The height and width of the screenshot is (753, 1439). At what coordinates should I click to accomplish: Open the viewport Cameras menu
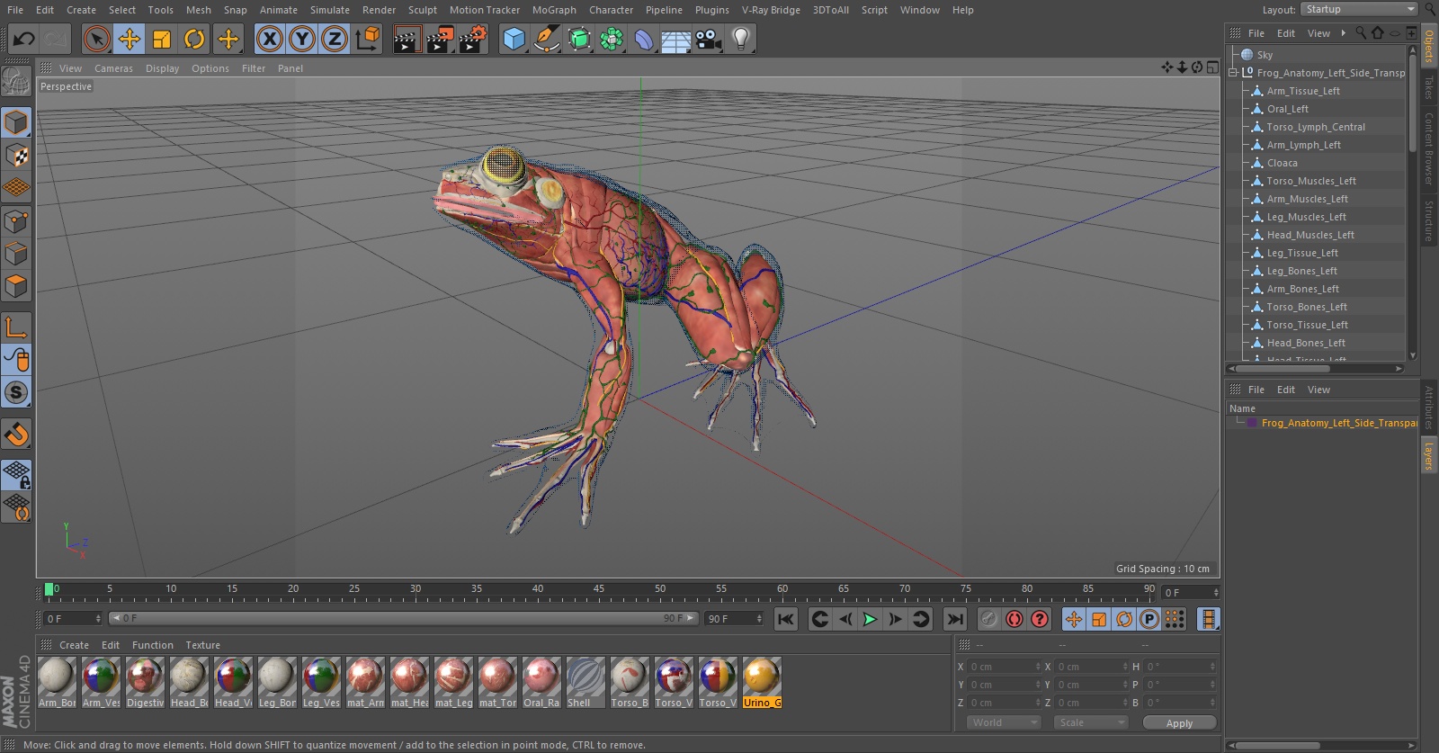coord(113,68)
